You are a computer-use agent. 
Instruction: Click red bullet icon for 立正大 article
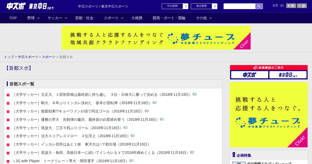tap(8, 95)
